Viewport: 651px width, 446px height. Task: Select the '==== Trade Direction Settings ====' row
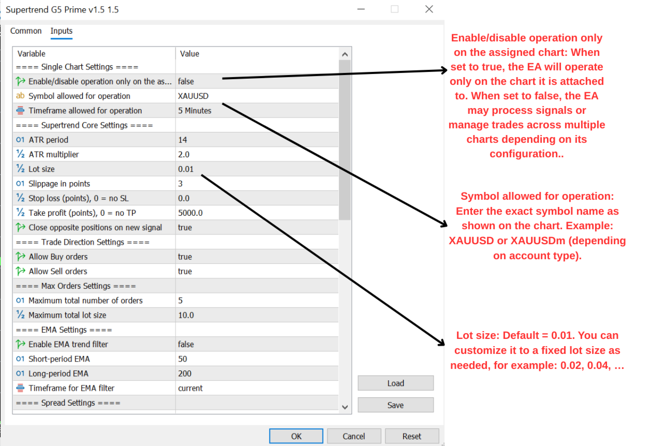(x=176, y=242)
